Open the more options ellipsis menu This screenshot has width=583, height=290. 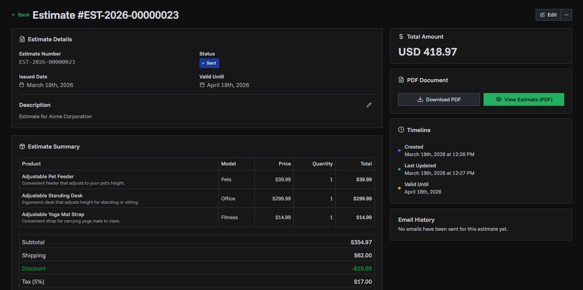coord(566,15)
